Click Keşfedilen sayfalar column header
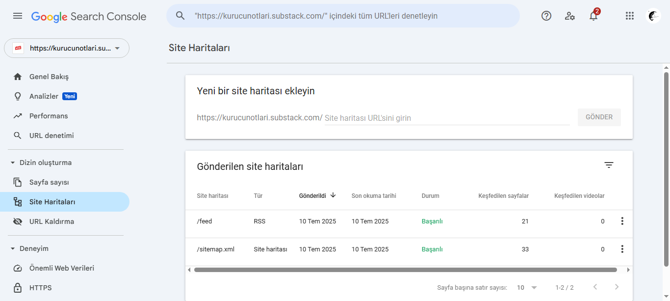 [504, 195]
